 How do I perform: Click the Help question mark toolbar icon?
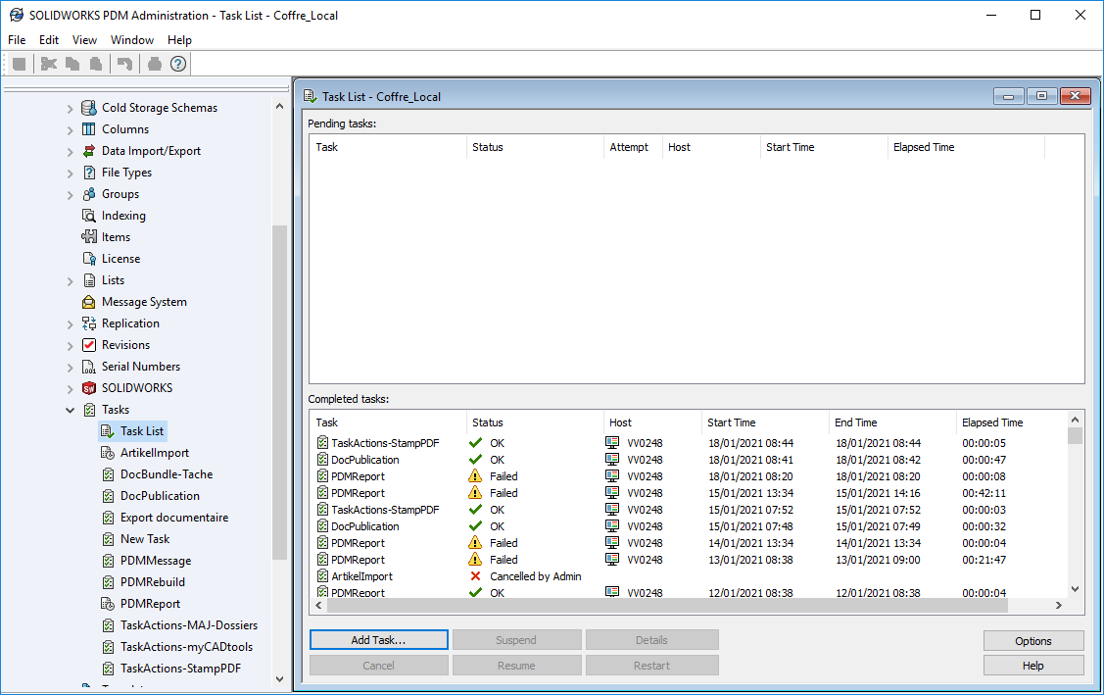pos(177,64)
